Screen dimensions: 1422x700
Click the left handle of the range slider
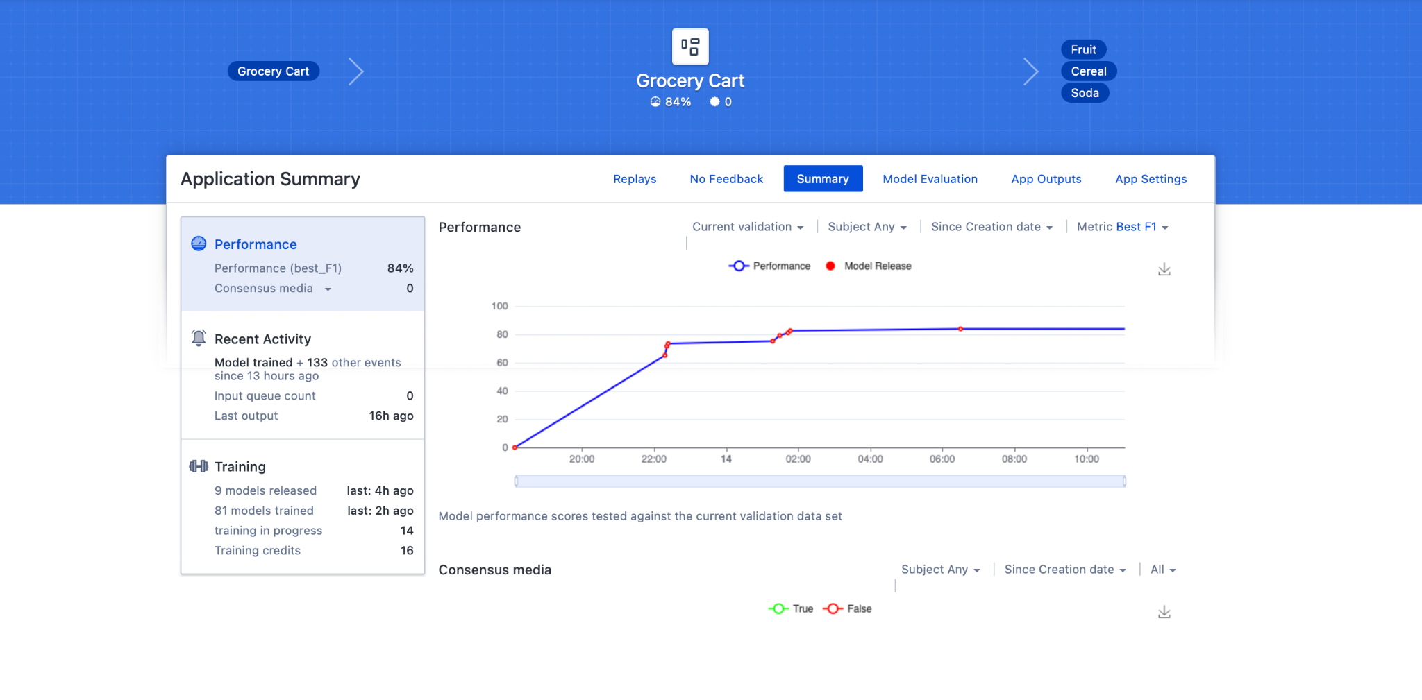(516, 481)
